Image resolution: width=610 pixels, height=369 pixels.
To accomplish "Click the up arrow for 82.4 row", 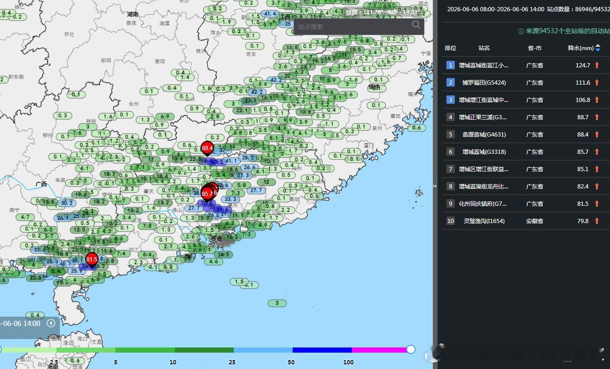I will coord(597,187).
